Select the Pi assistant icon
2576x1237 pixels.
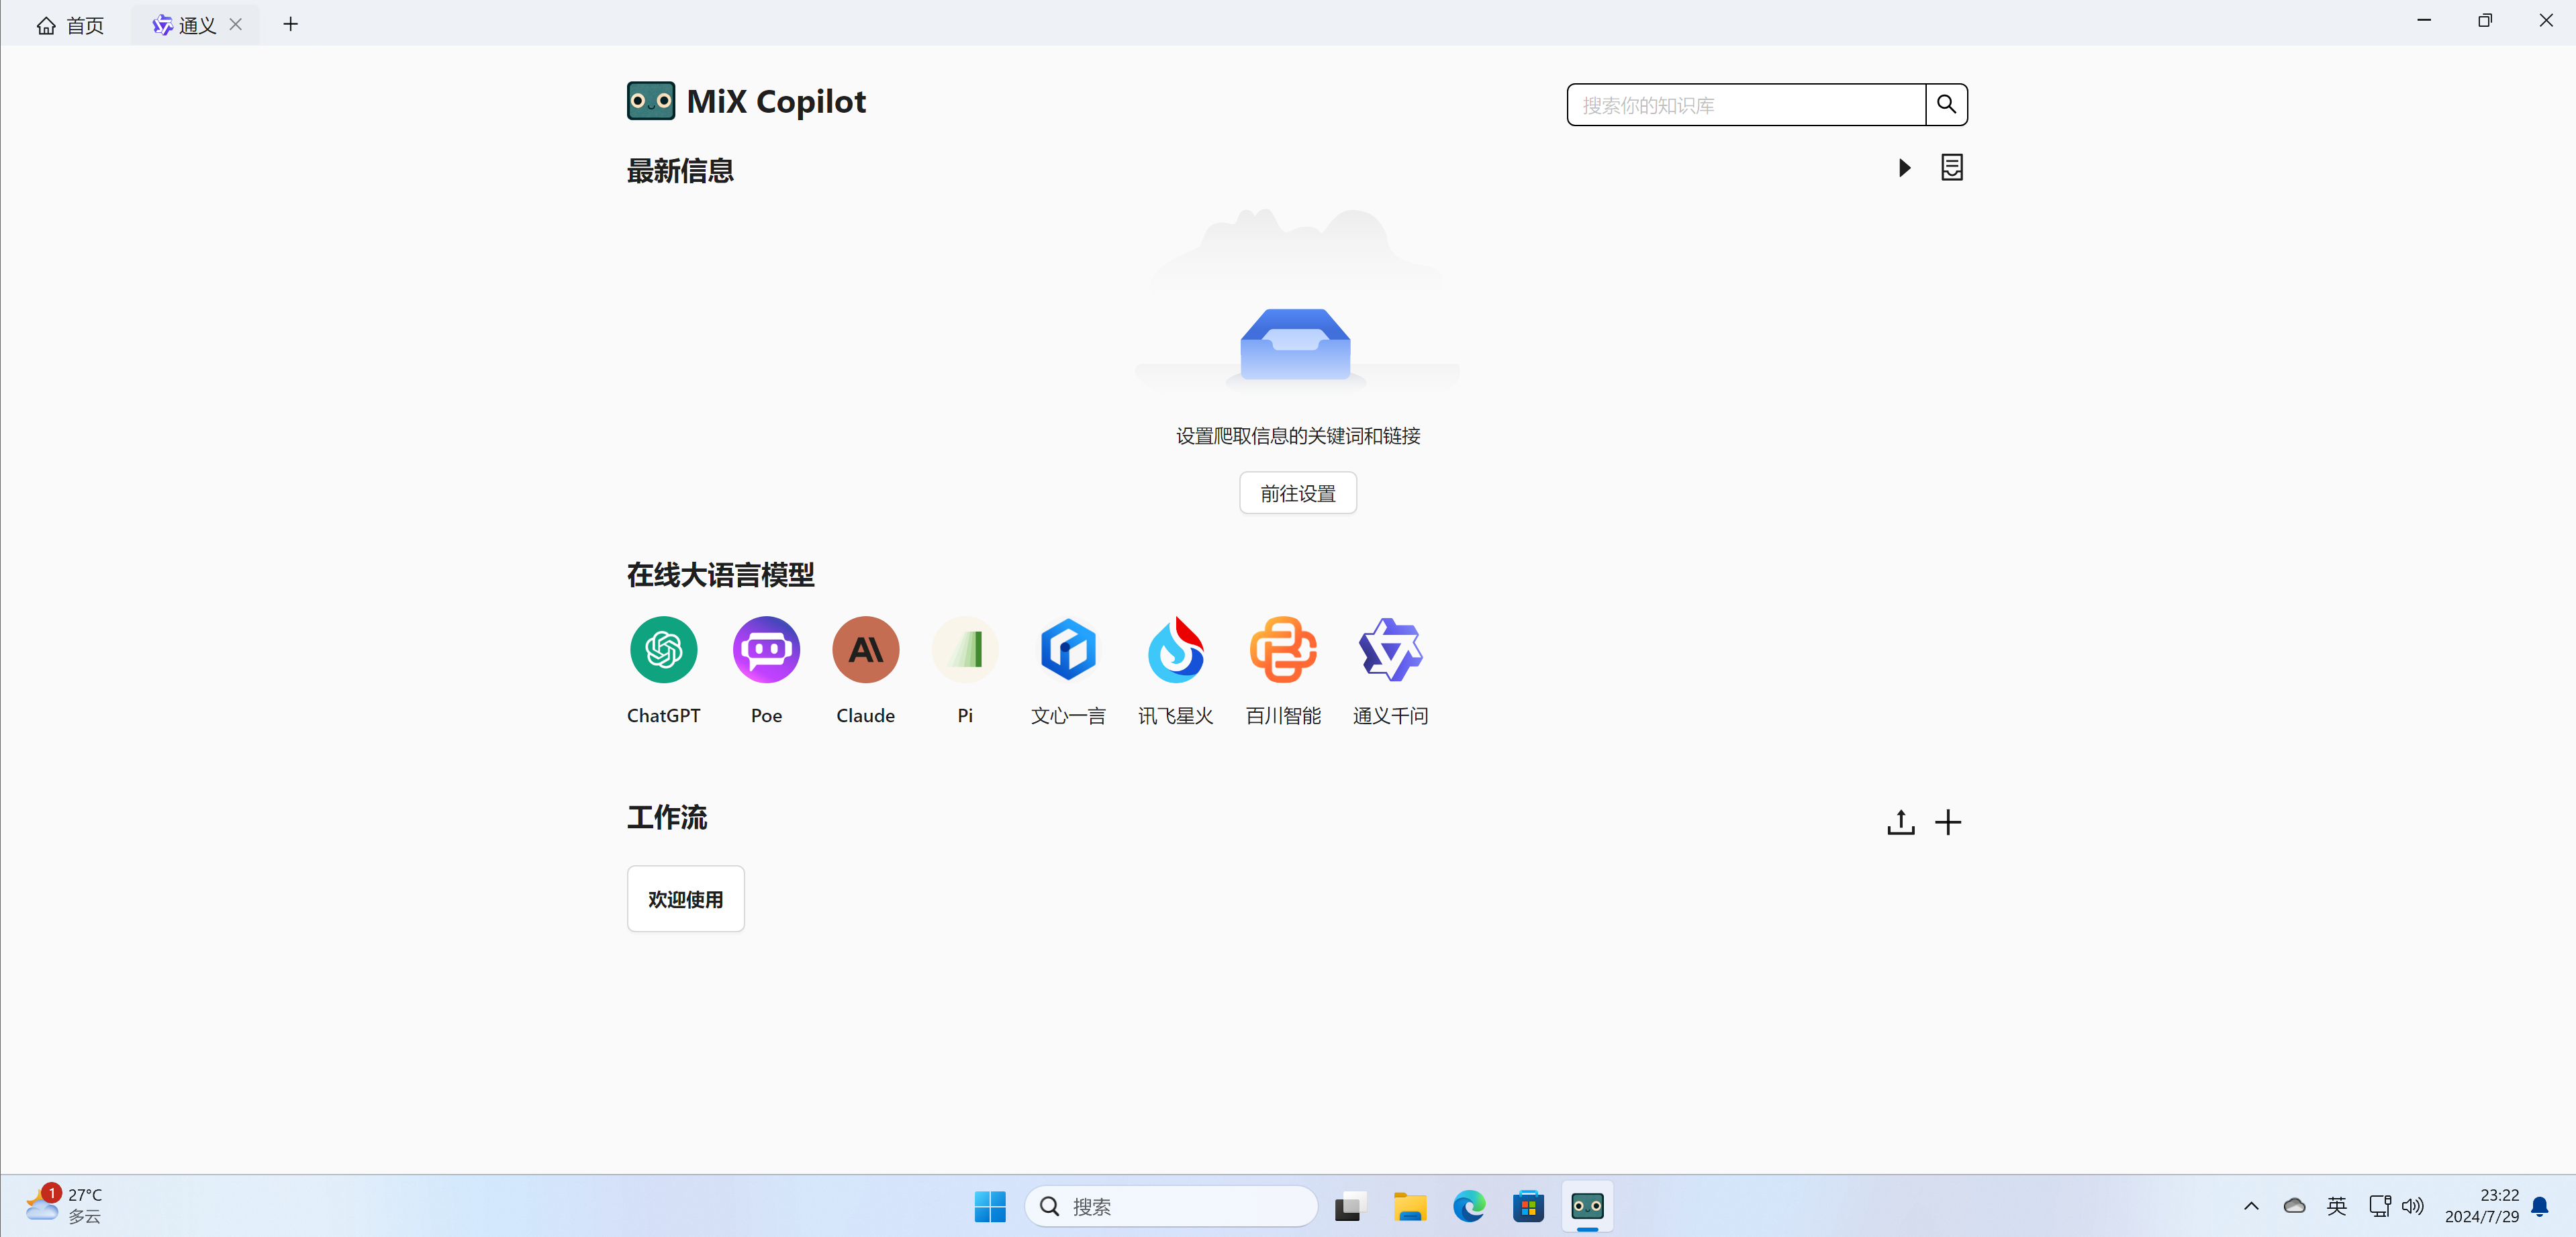pyautogui.click(x=965, y=650)
